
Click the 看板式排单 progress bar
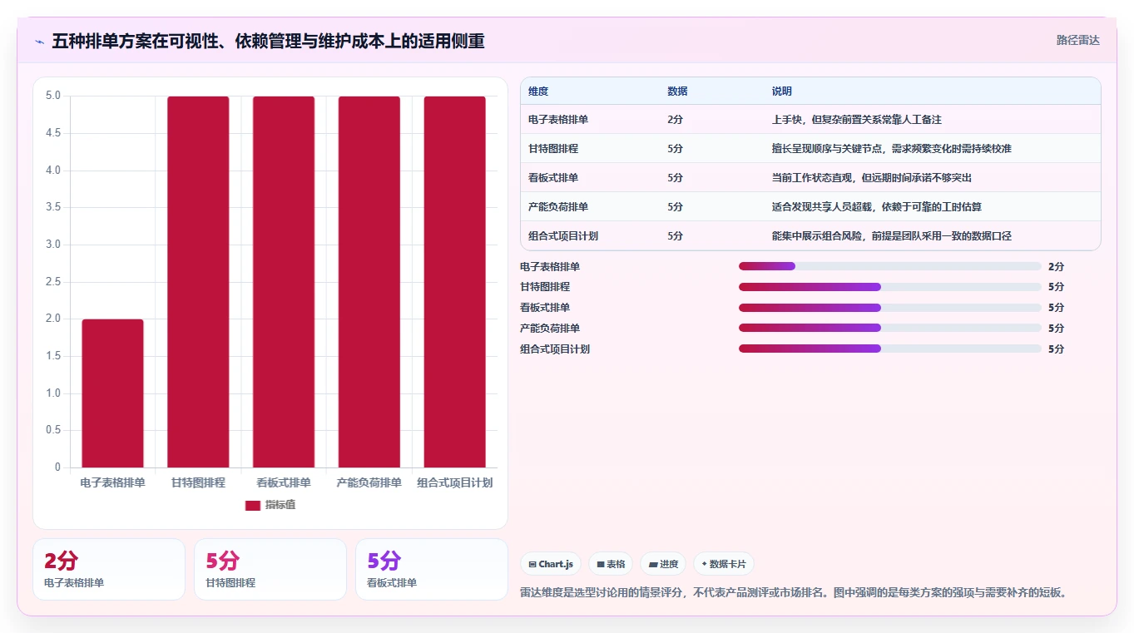(x=890, y=308)
